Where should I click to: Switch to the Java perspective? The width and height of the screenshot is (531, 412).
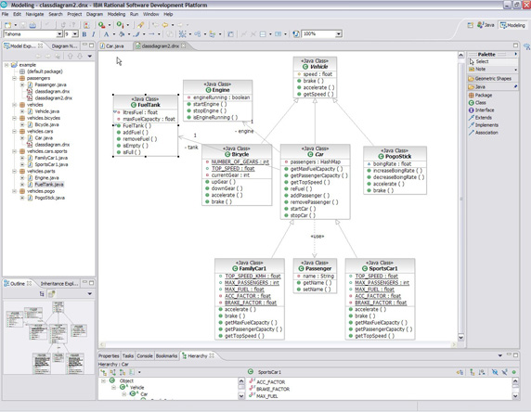486,25
